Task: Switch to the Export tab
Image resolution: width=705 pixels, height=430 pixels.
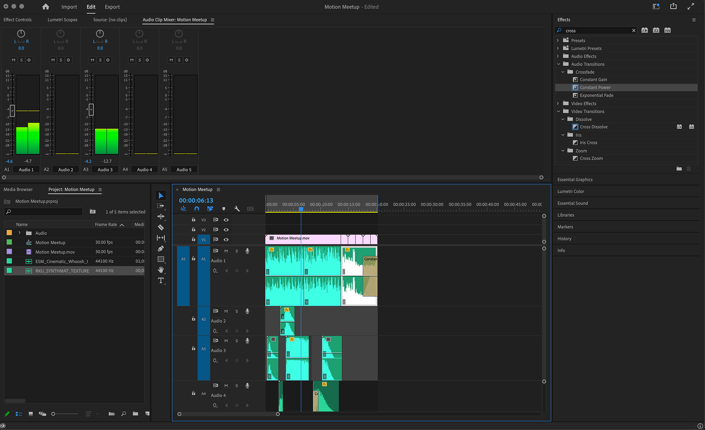Action: 112,7
